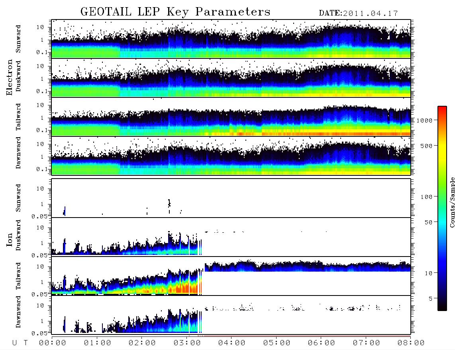Click the "06:00" time tick label
This screenshot has height=350, width=455.
pyautogui.click(x=322, y=343)
